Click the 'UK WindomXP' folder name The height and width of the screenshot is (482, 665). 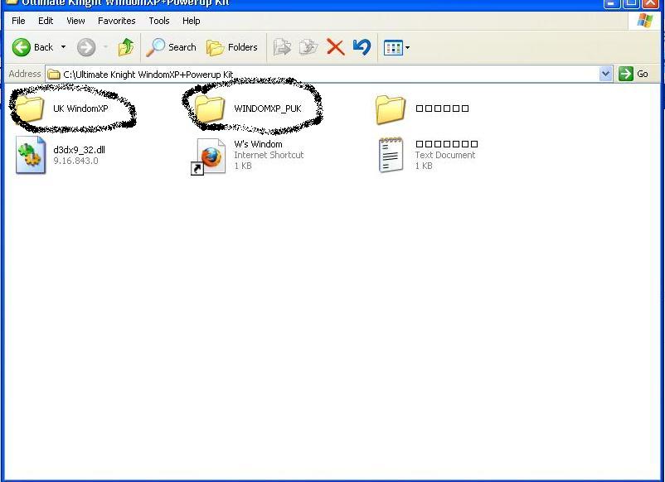pyautogui.click(x=80, y=108)
